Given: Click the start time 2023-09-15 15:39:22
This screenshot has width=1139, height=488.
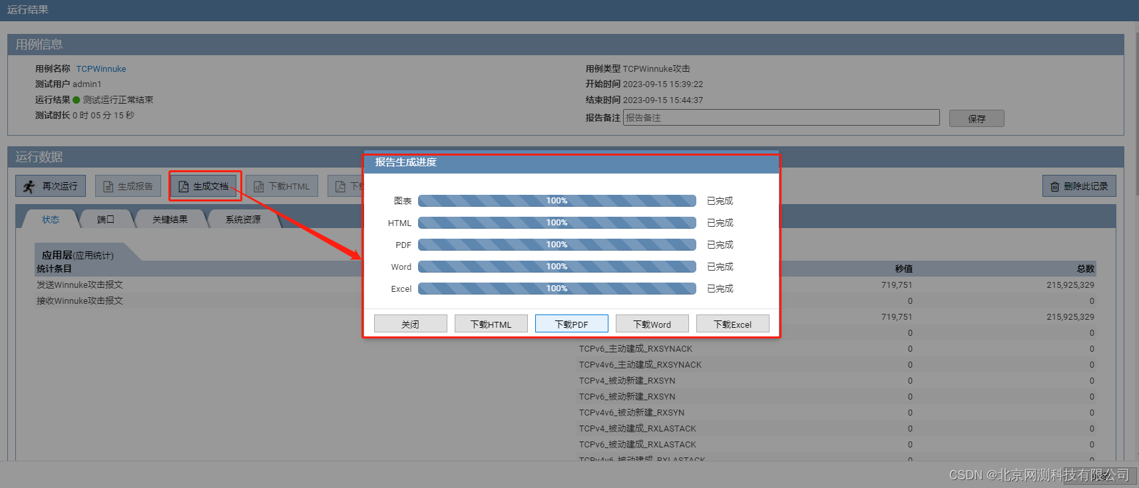Looking at the screenshot, I should [663, 84].
